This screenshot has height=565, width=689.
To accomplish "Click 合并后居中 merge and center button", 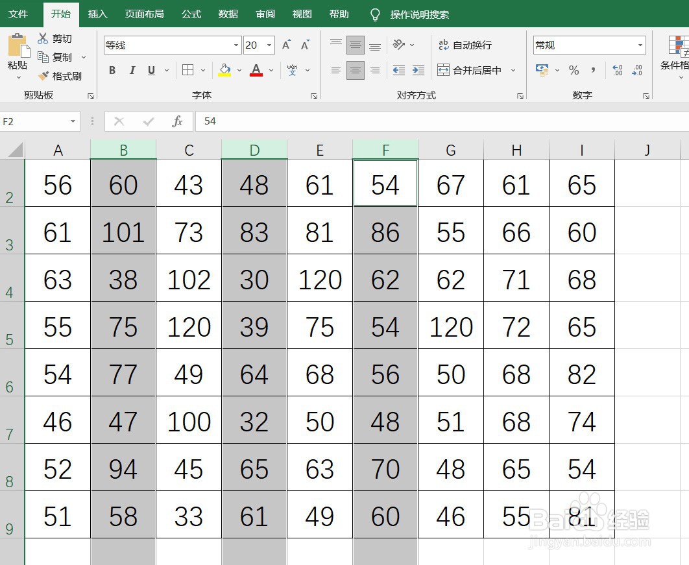I will tap(469, 70).
